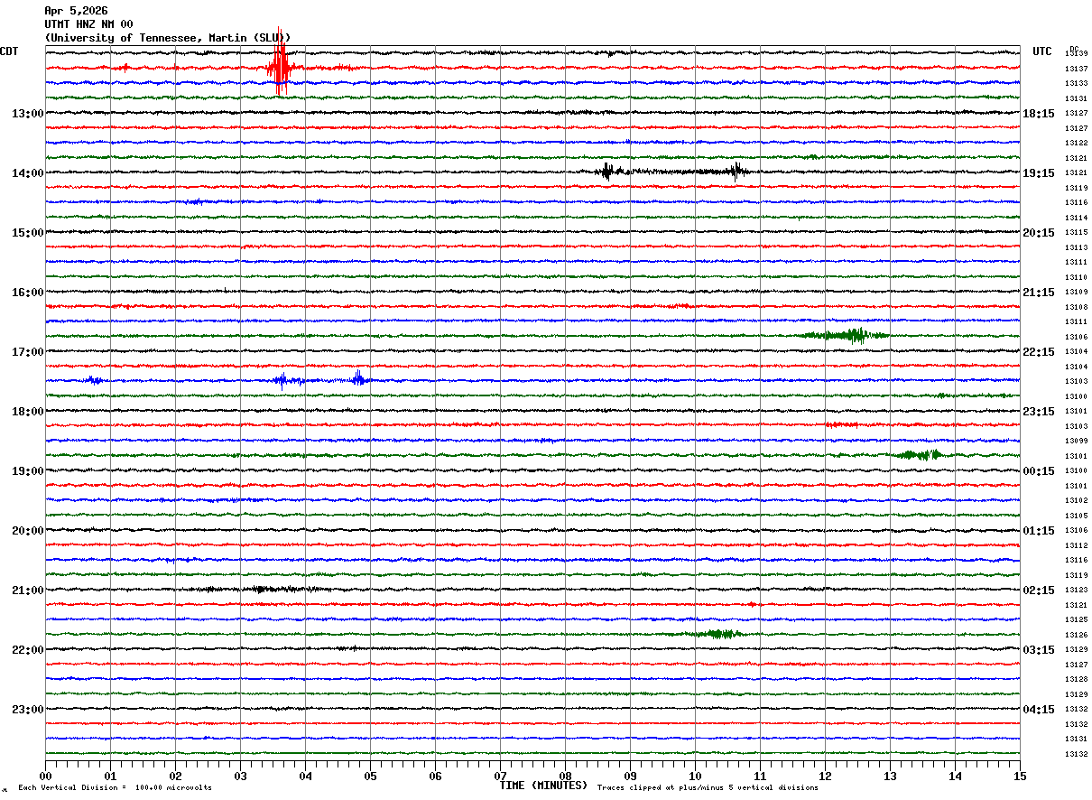Click the large clipped red seismic event
Screen dimensions: 1092x800
280,63
